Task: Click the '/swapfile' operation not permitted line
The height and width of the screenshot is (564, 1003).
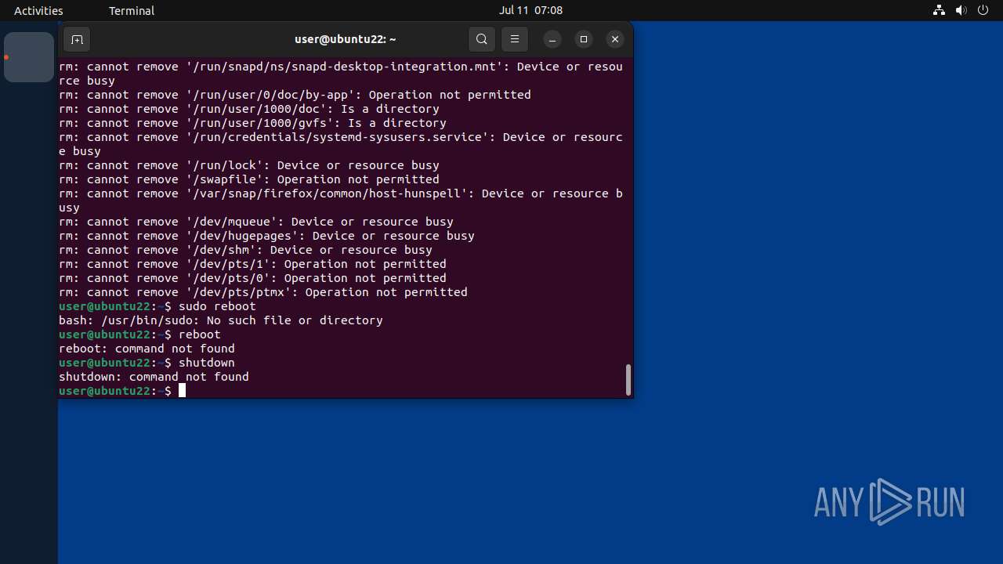Action: click(x=249, y=179)
